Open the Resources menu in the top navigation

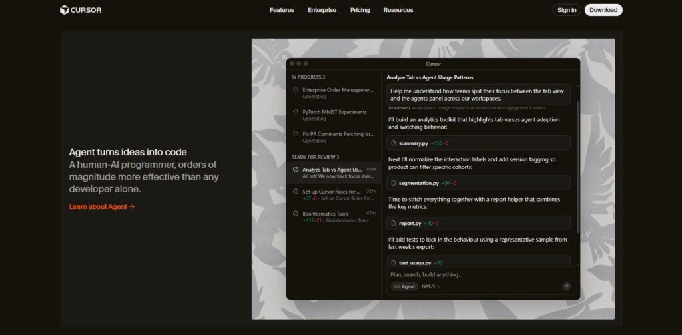(398, 10)
